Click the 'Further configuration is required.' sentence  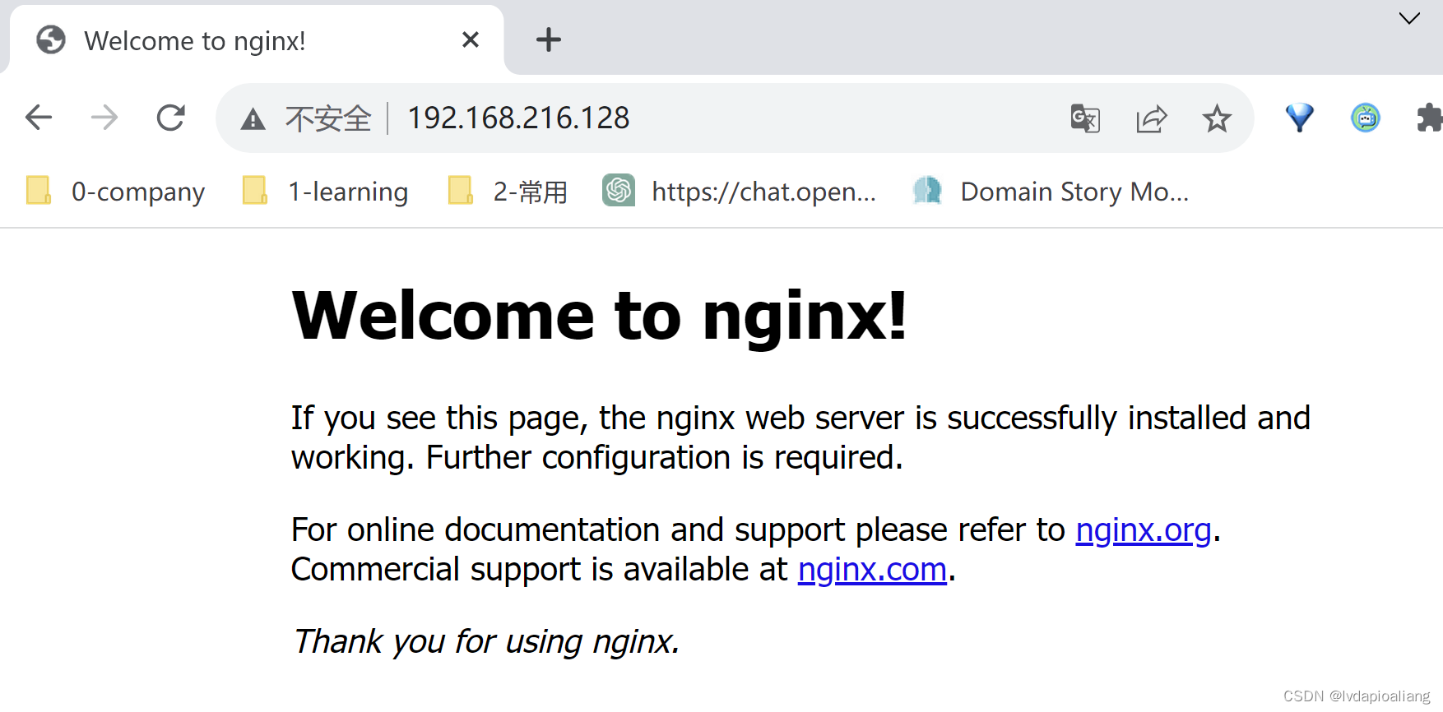click(x=665, y=458)
